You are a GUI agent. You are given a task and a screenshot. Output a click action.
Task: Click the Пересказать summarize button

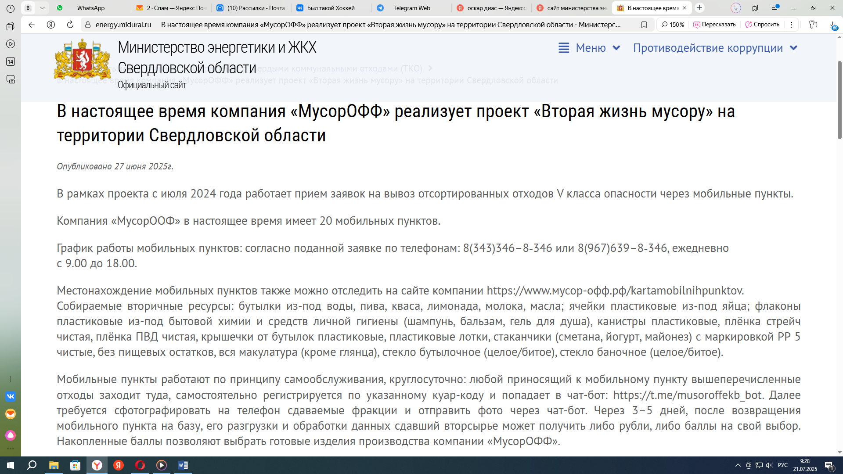pos(714,25)
